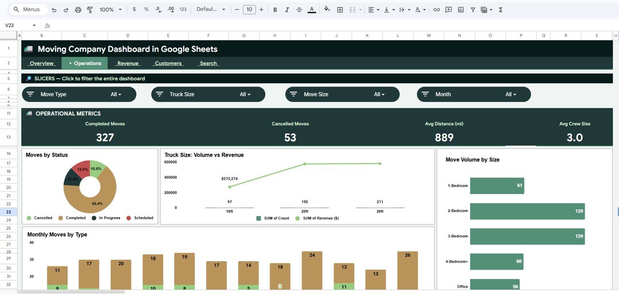The height and width of the screenshot is (294, 619).
Task: Click the Cancelled Moves value 53
Action: [290, 137]
